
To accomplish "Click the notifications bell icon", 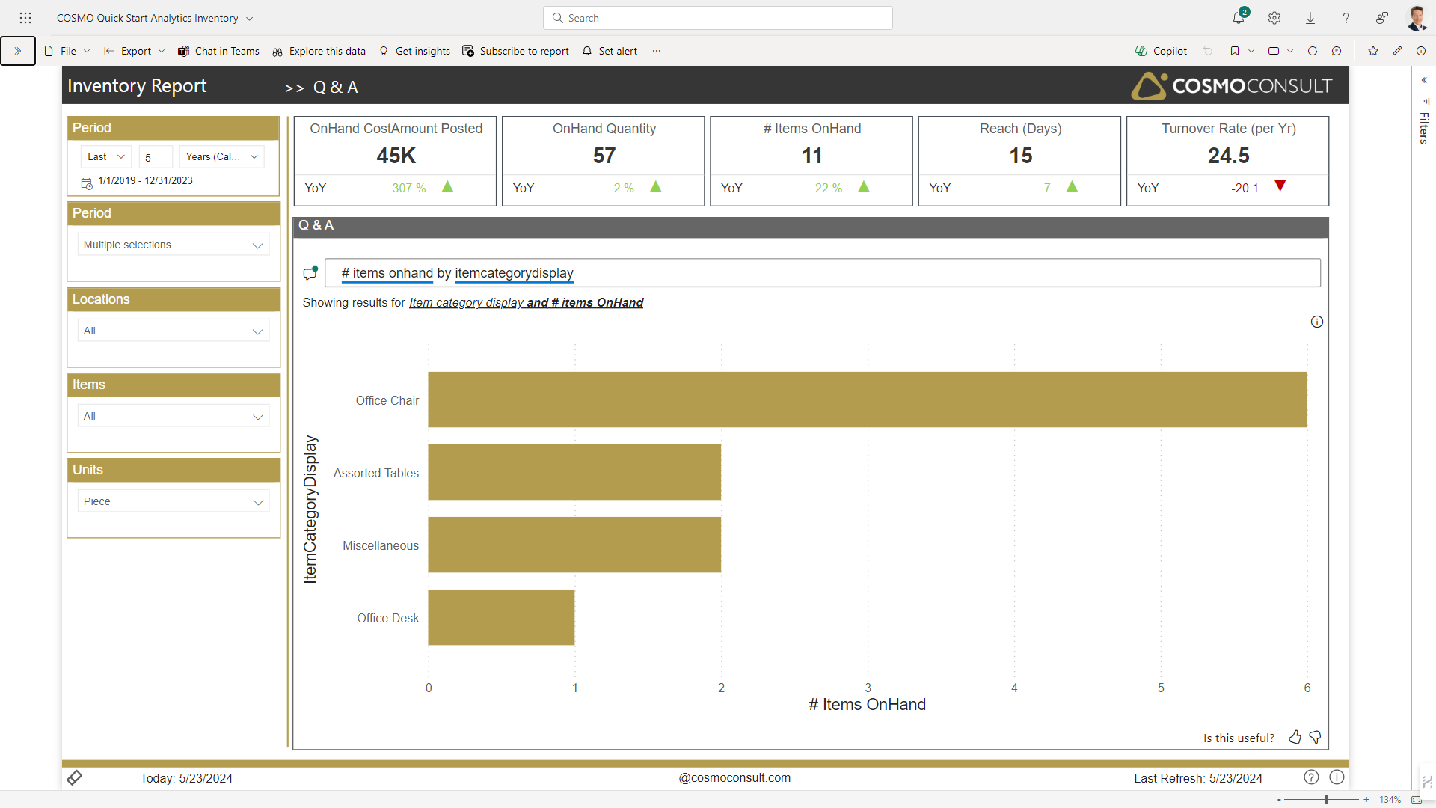I will click(1239, 18).
